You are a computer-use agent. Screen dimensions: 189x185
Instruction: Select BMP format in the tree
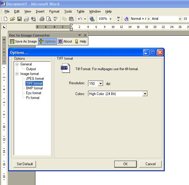tap(34, 88)
